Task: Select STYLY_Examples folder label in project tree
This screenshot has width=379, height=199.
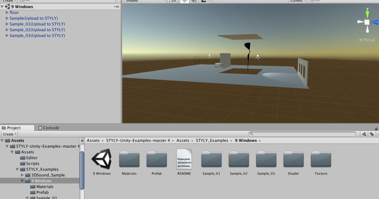Action: (42, 169)
